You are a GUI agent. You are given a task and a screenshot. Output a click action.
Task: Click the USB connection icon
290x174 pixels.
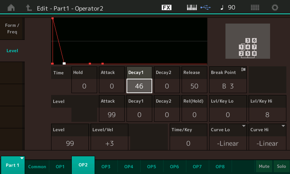tap(206, 8)
